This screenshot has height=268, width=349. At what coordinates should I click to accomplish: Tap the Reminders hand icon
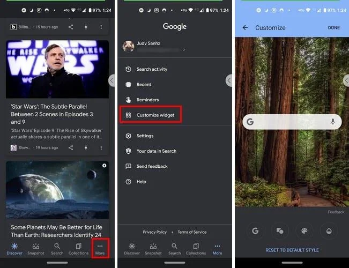pos(129,100)
